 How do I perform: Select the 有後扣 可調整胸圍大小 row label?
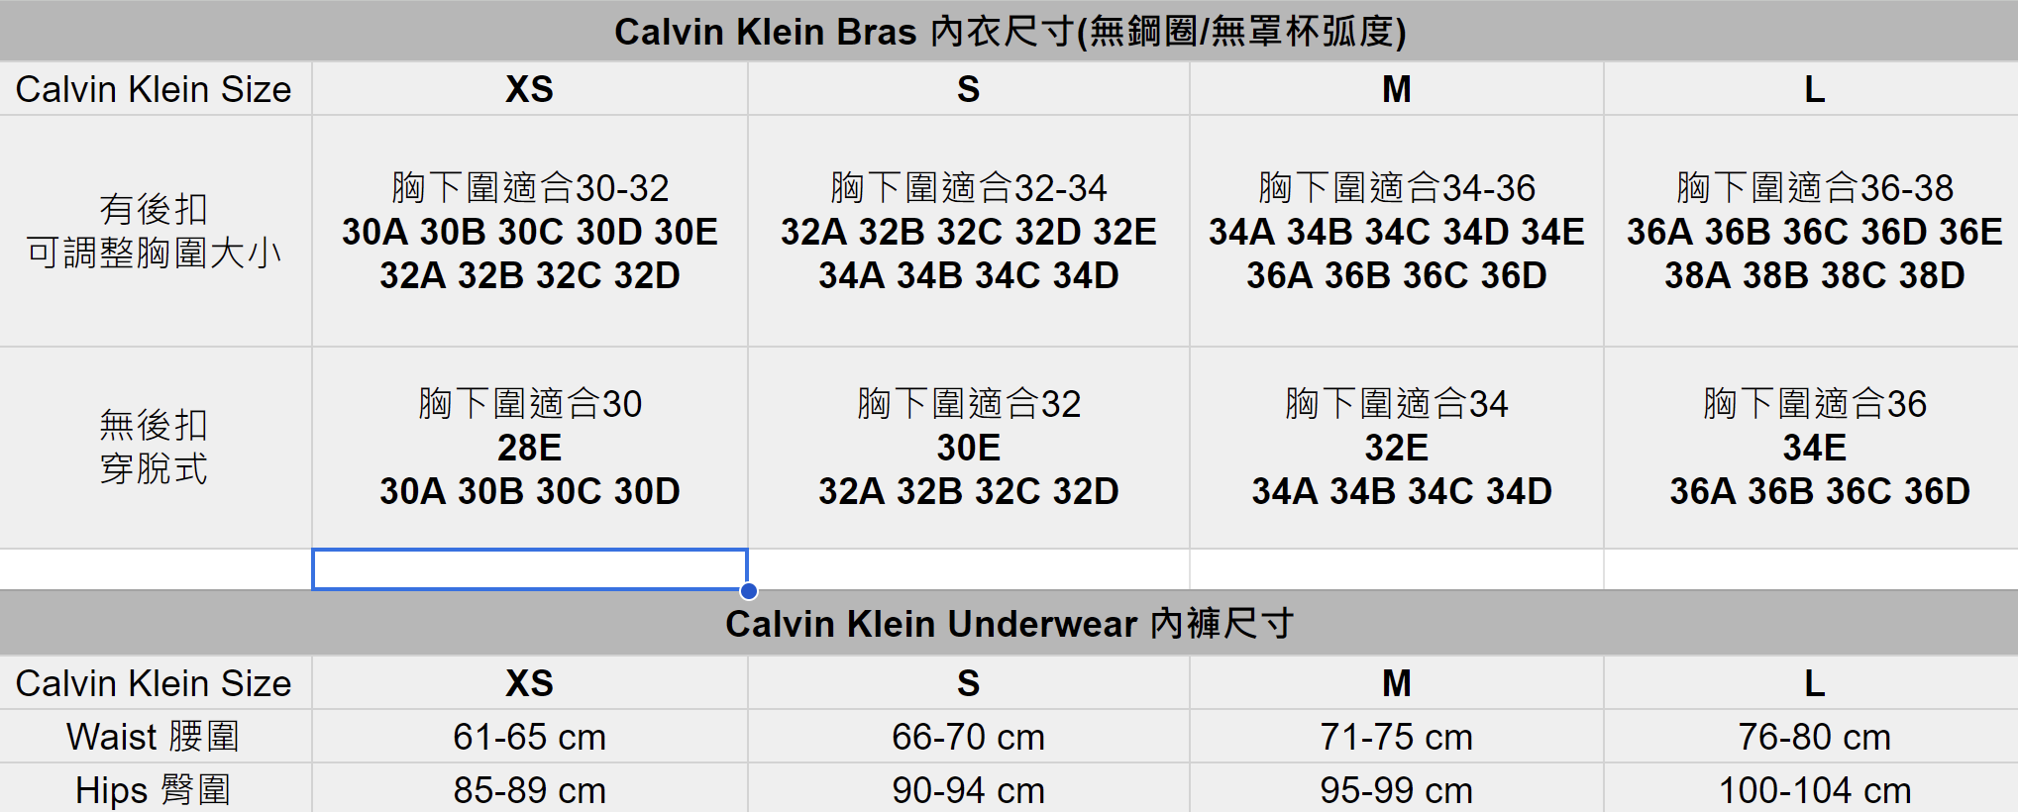(156, 231)
